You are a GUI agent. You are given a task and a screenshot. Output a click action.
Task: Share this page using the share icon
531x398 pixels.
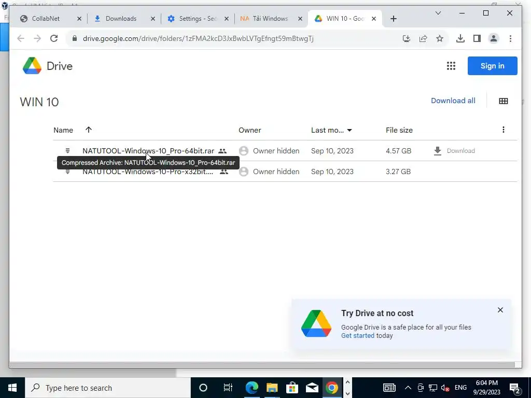pos(423,38)
